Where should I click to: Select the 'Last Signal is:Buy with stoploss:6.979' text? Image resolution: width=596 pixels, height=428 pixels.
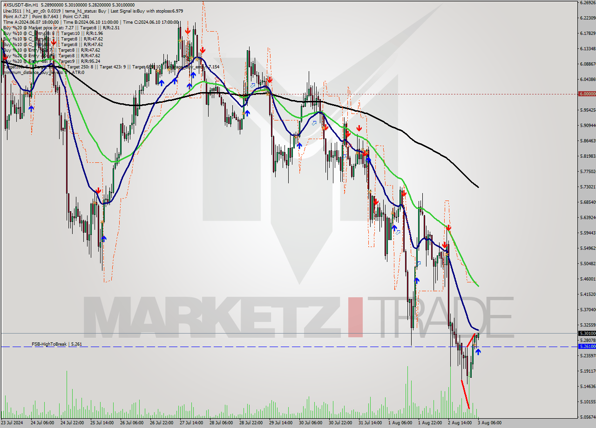[x=147, y=11]
